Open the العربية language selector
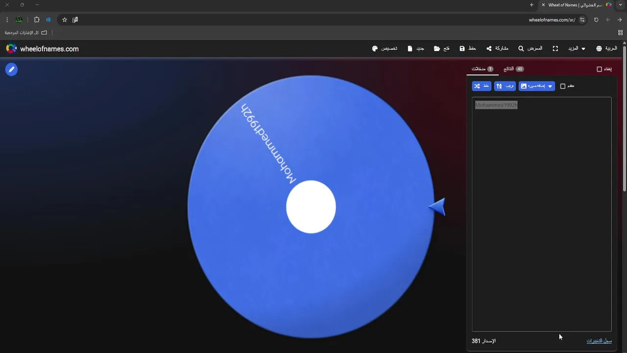Image resolution: width=627 pixels, height=353 pixels. pos(606,49)
